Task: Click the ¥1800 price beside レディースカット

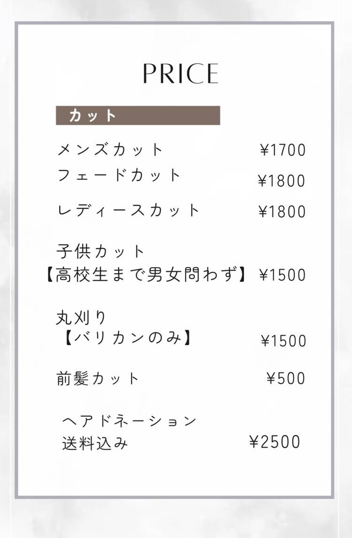Action: pyautogui.click(x=282, y=212)
